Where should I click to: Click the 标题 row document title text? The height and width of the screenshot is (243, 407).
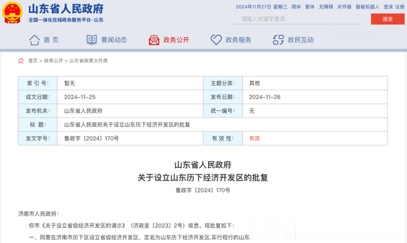coord(127,125)
